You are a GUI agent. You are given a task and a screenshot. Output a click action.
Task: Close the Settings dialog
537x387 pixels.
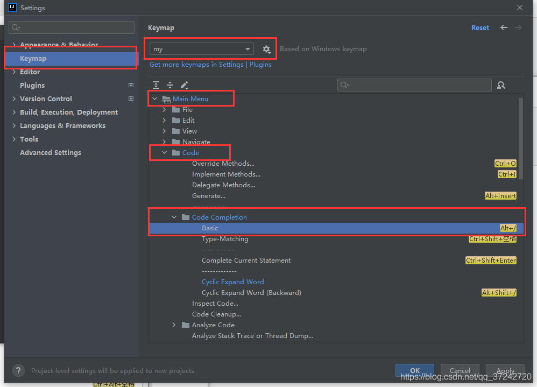pyautogui.click(x=520, y=8)
